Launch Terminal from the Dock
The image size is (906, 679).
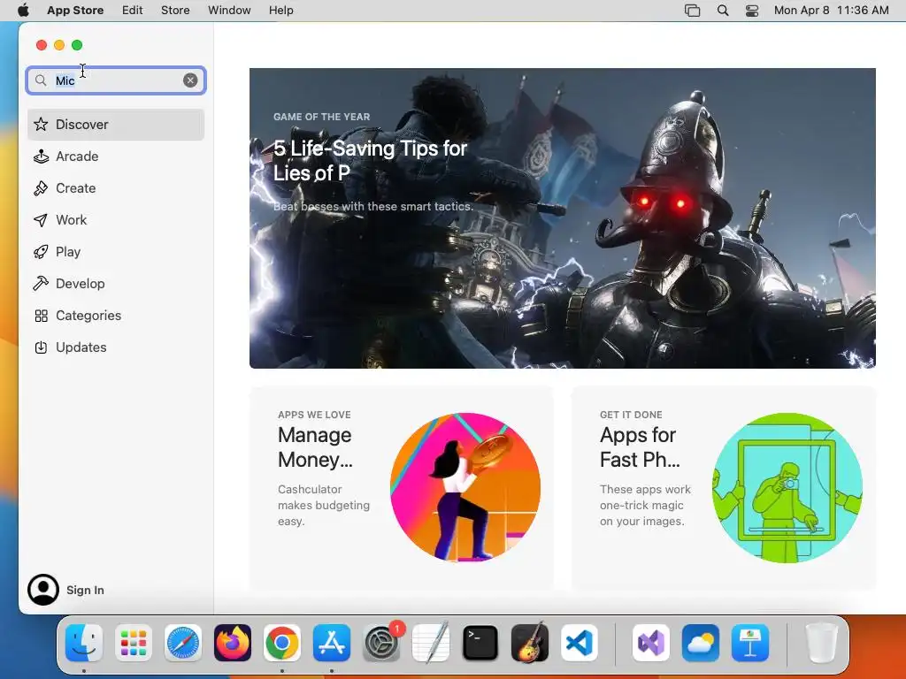[x=480, y=643]
